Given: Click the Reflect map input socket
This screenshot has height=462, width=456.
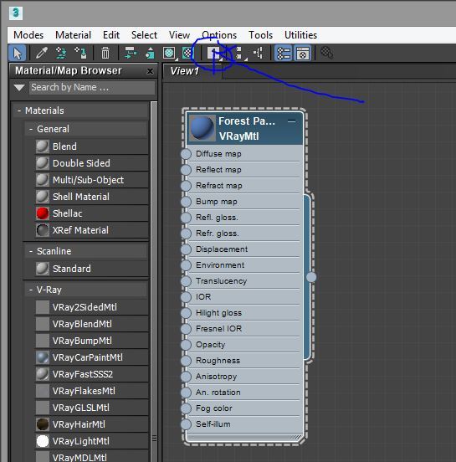Looking at the screenshot, I should 186,170.
